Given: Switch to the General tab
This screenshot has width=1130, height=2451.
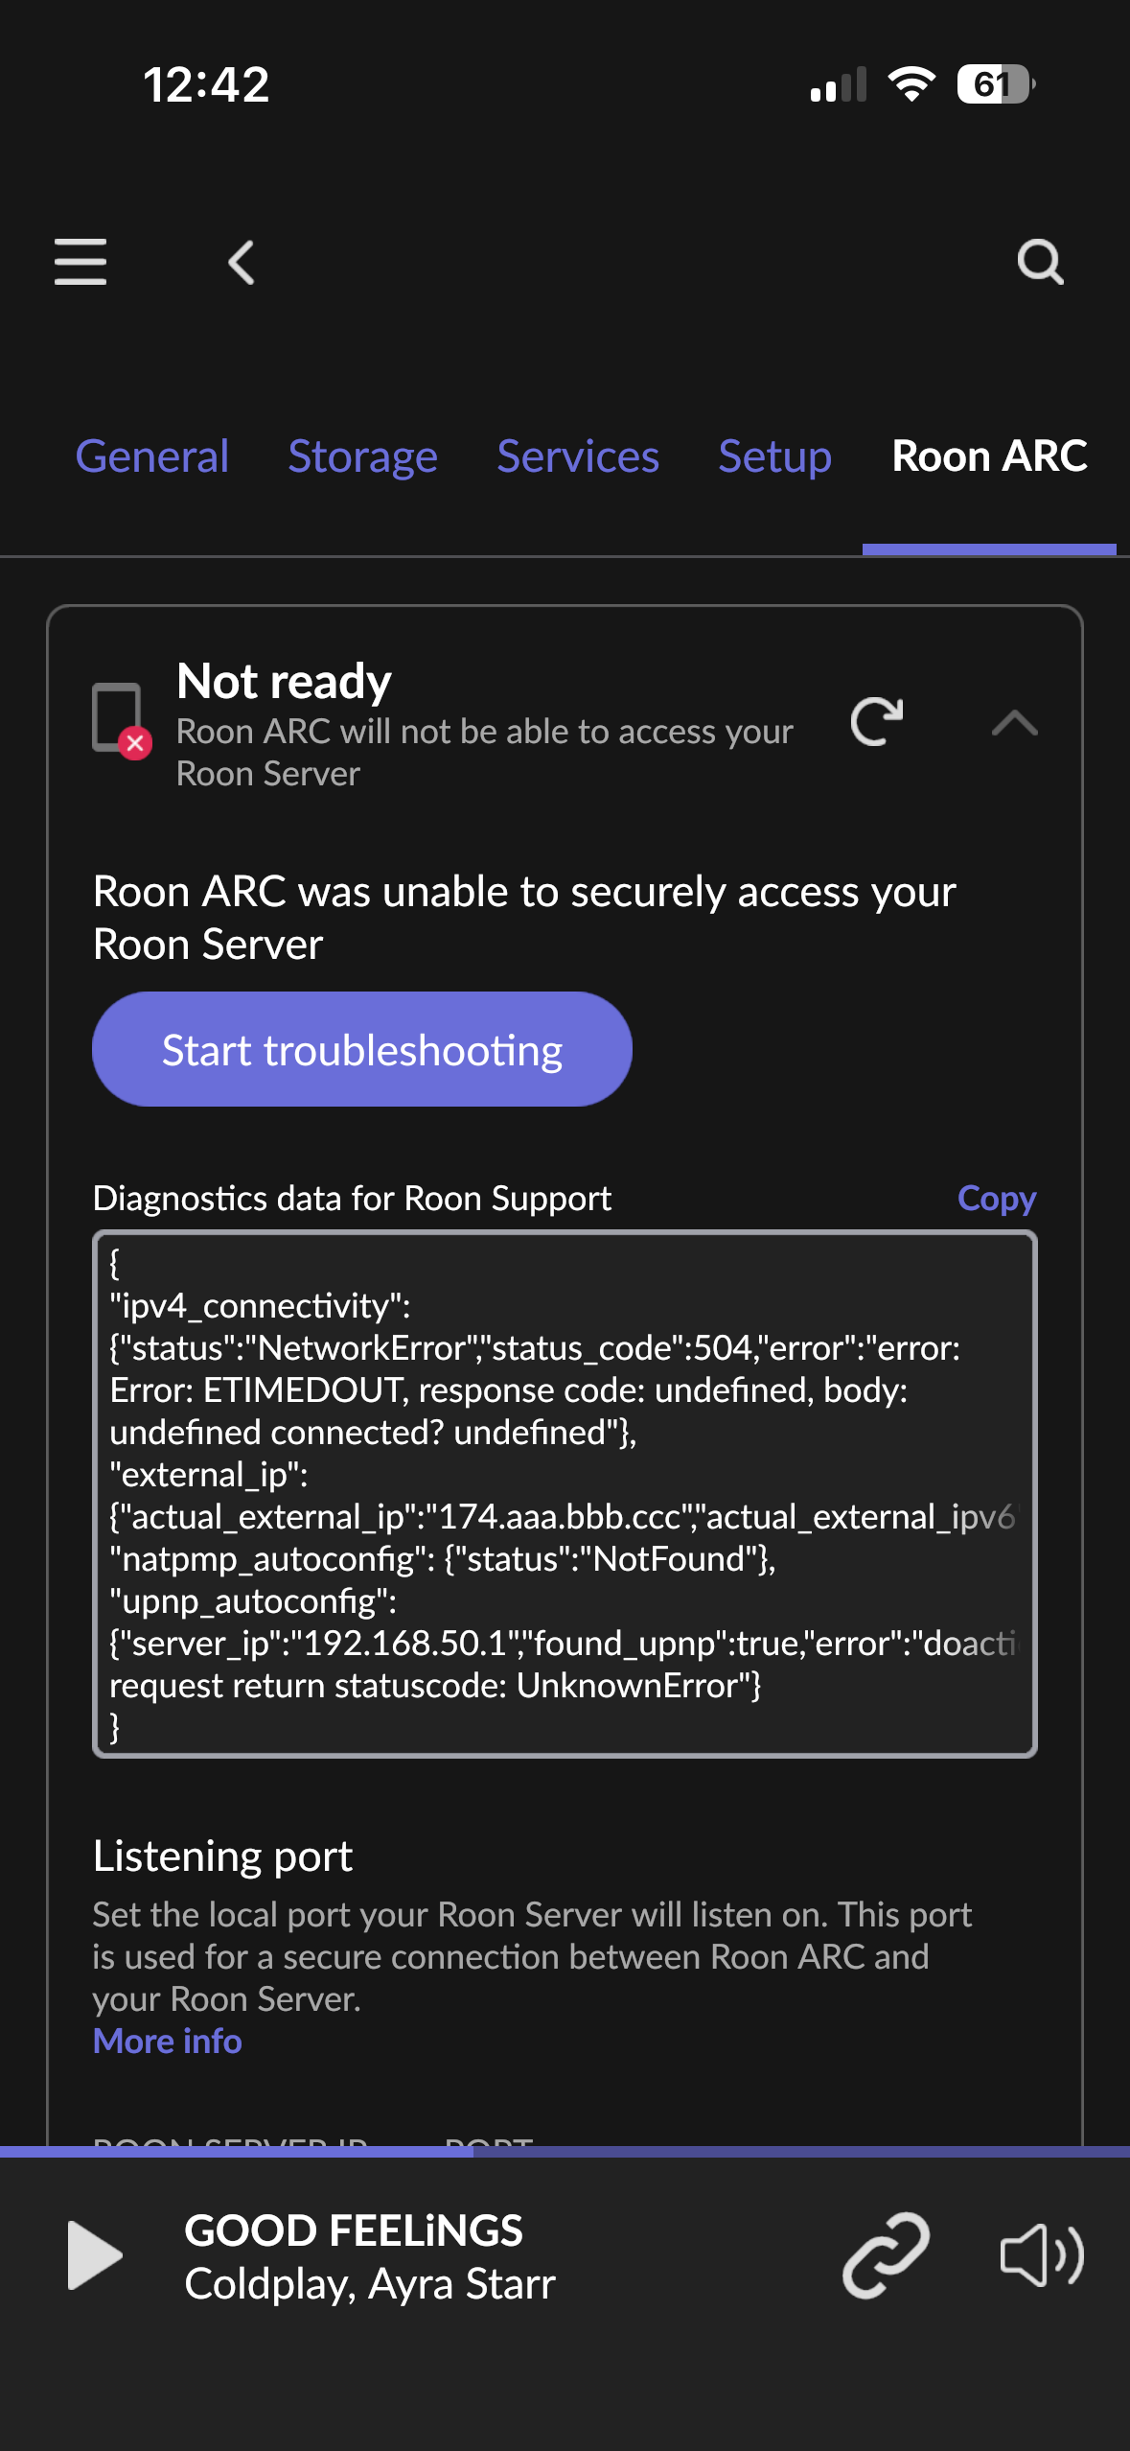Looking at the screenshot, I should click(x=152, y=456).
